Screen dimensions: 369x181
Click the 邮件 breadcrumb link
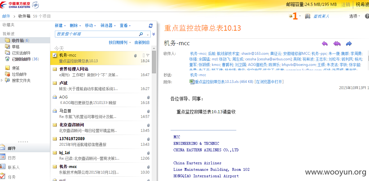pos(6,16)
